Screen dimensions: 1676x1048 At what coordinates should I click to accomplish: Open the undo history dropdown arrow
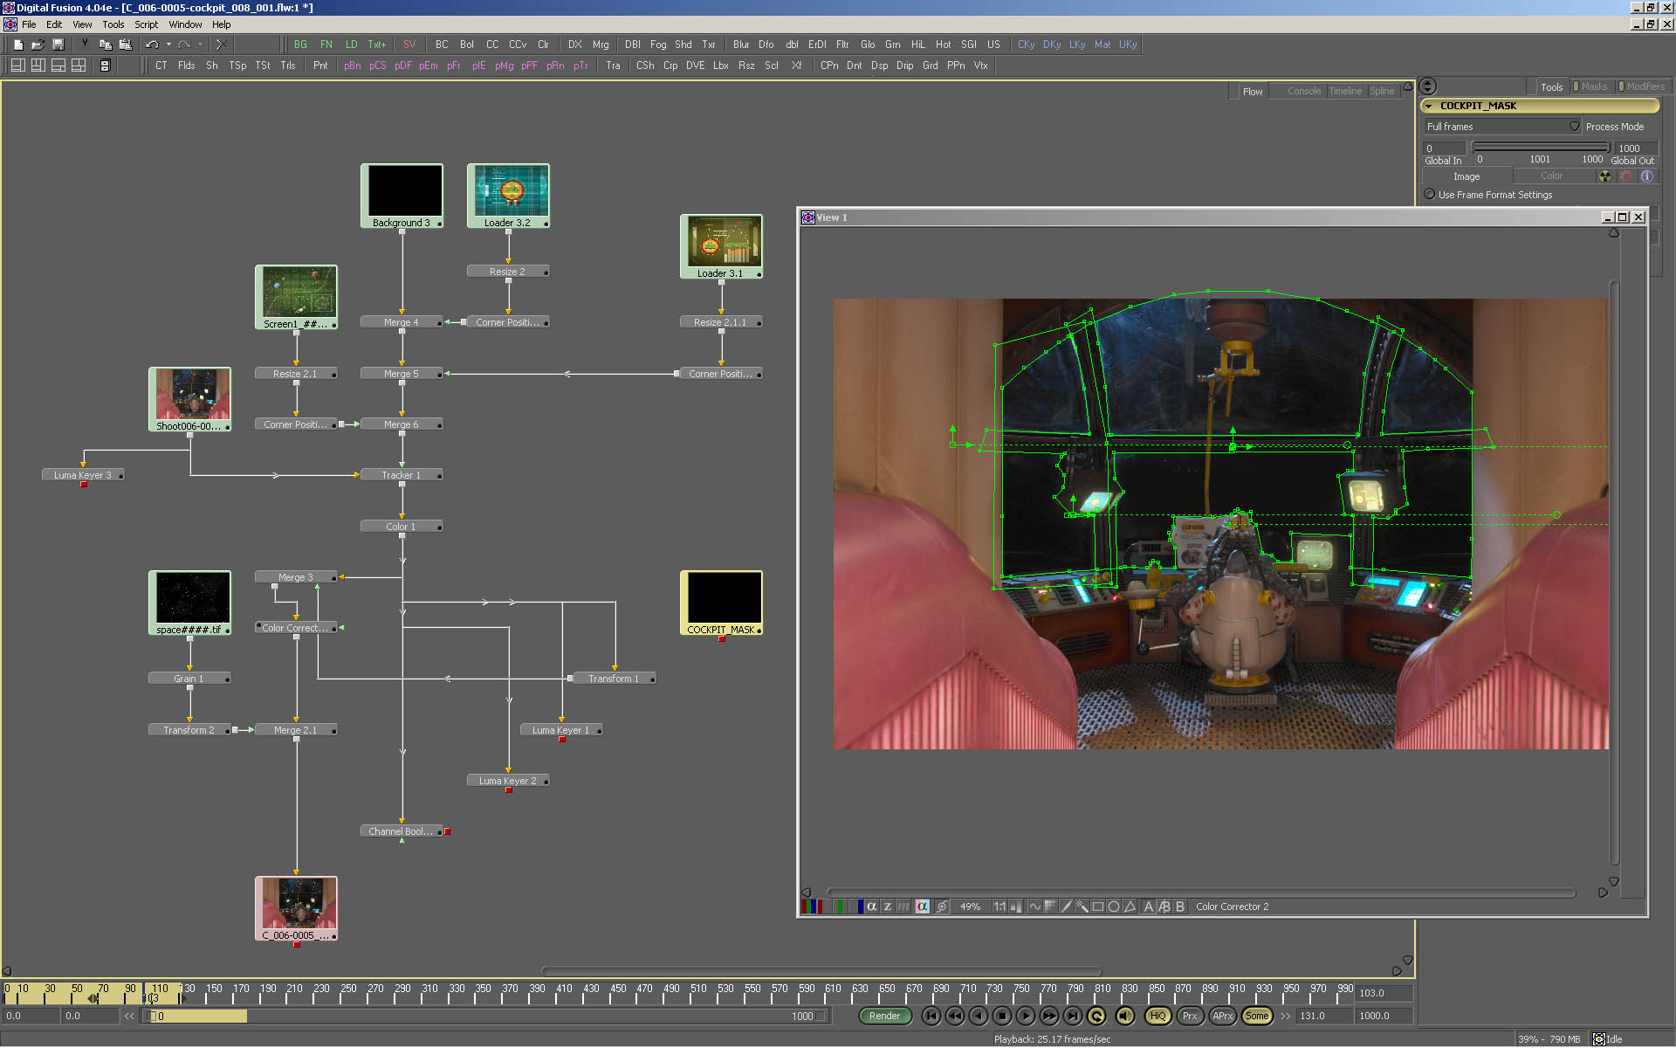click(x=168, y=45)
